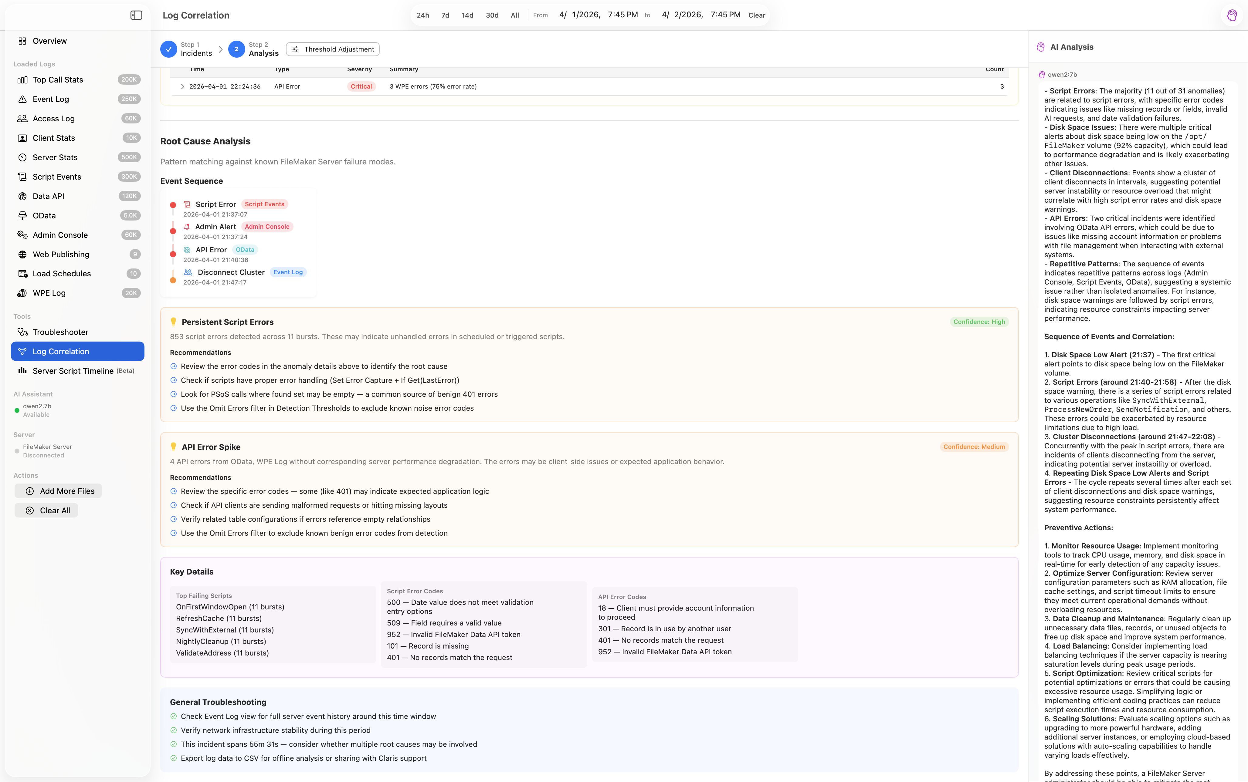Open Server Script Timeline beta tool
The image size is (1248, 782).
click(73, 371)
